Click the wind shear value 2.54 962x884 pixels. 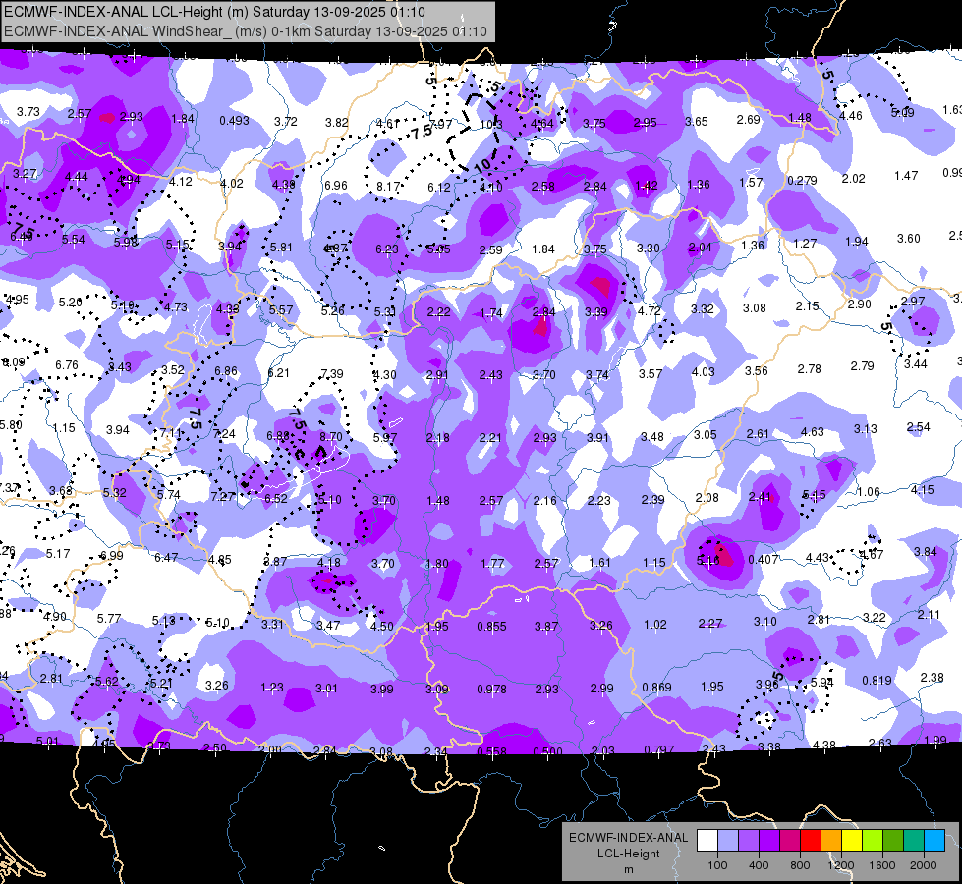pos(918,426)
